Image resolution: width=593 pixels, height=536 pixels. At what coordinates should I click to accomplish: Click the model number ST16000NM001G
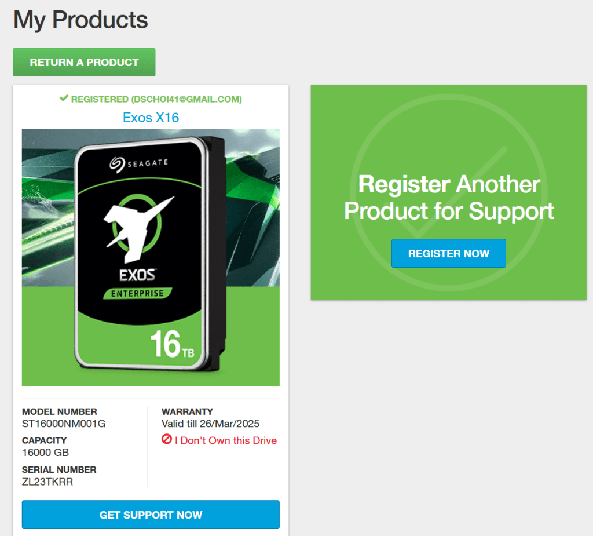tap(64, 424)
